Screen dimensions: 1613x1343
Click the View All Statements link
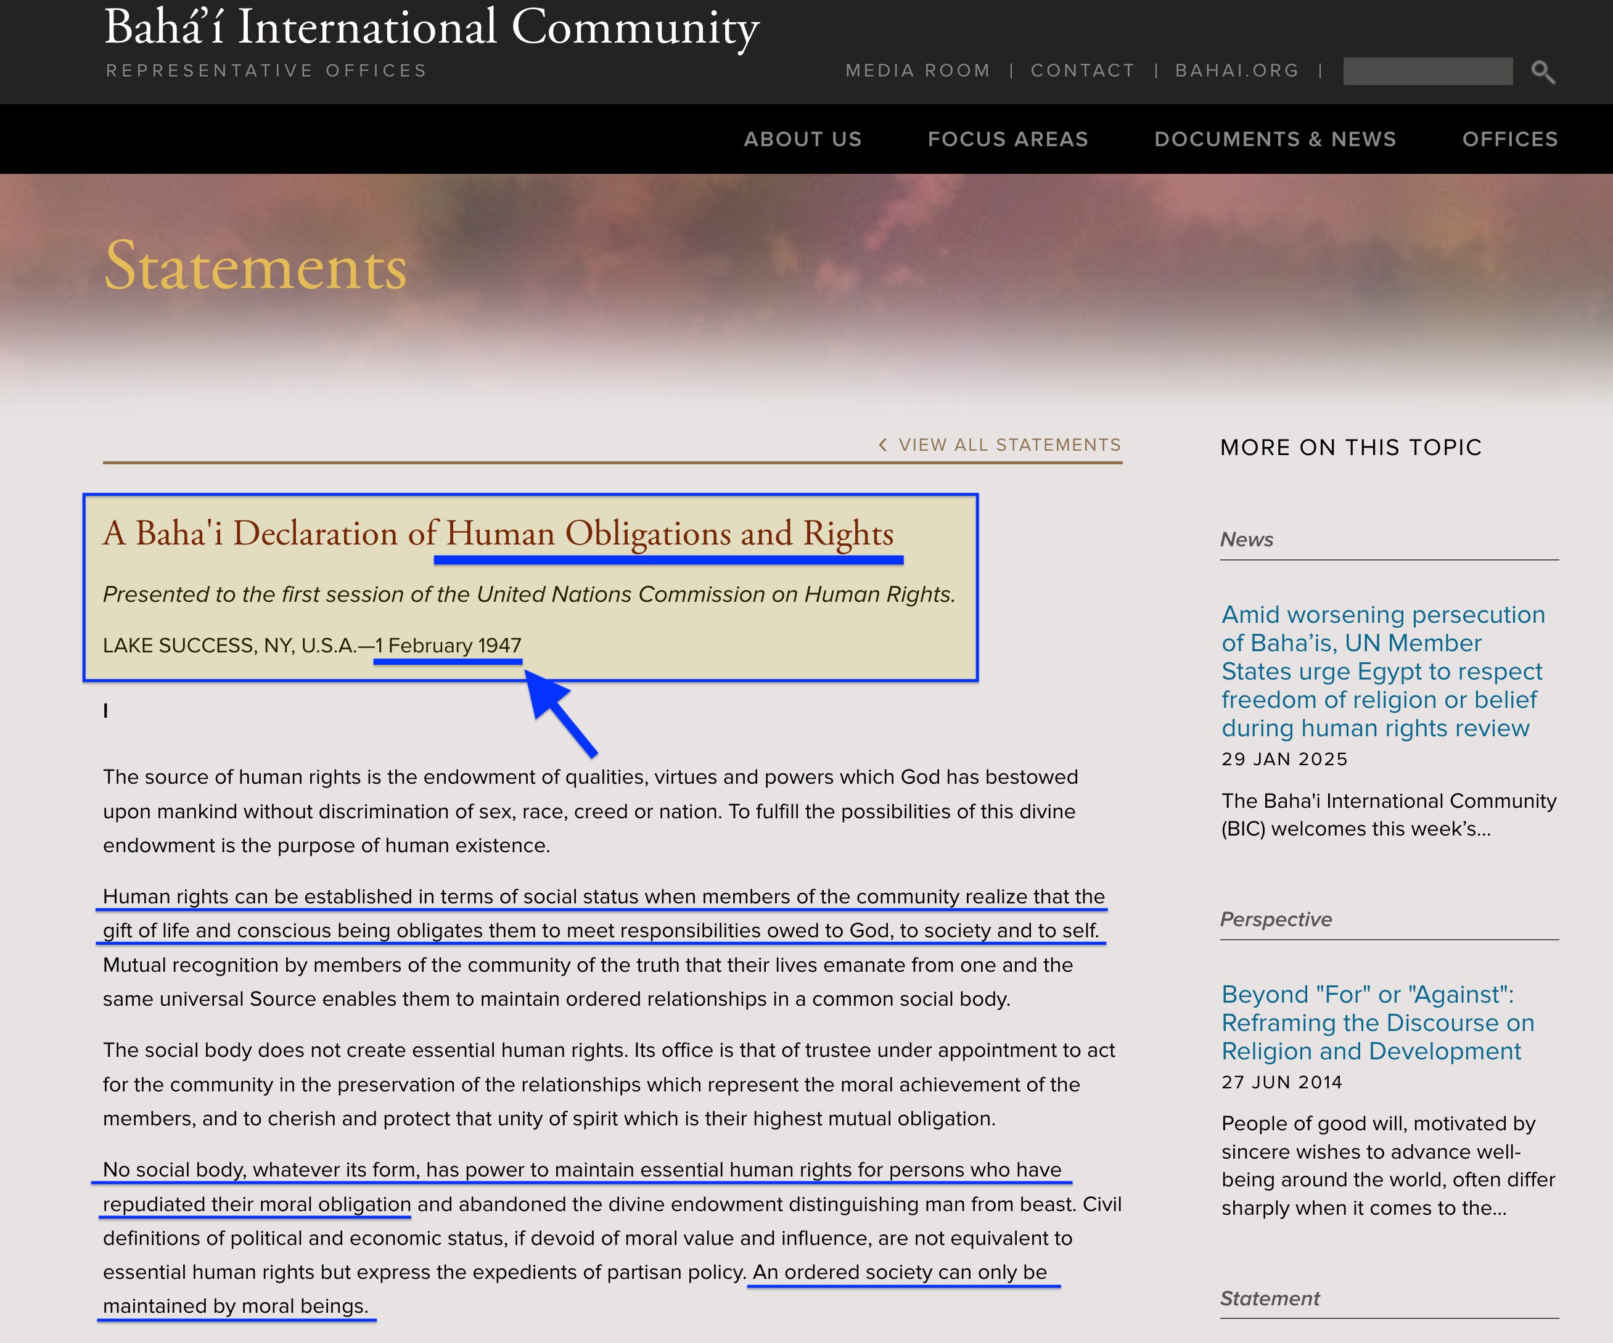point(1009,445)
